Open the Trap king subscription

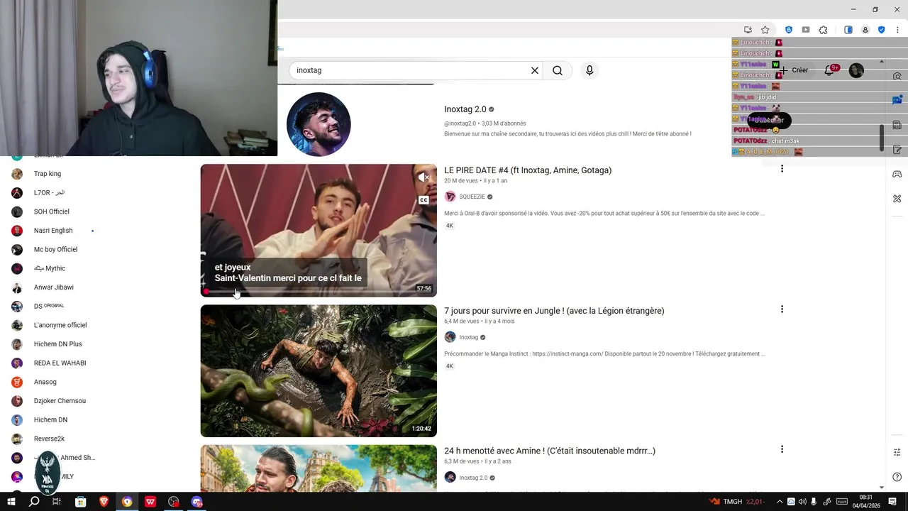(48, 174)
